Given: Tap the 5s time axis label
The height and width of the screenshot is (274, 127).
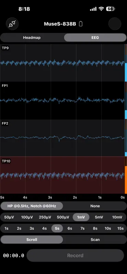Looking at the screenshot, I should coord(2,197).
